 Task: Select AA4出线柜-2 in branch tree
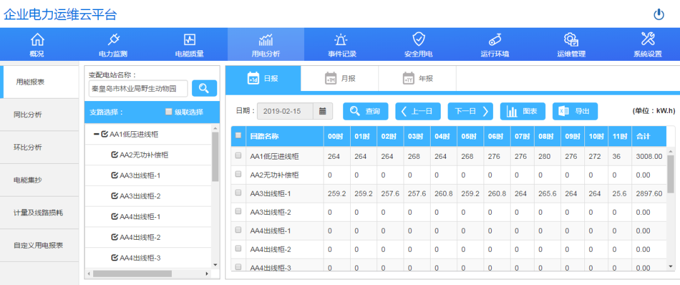coord(140,237)
